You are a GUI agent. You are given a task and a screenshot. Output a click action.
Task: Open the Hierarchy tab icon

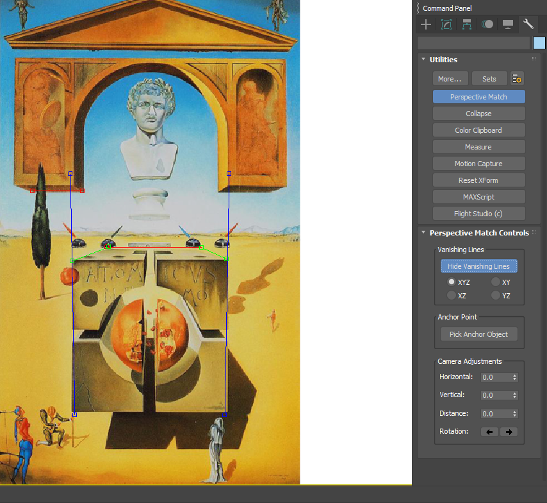point(467,24)
